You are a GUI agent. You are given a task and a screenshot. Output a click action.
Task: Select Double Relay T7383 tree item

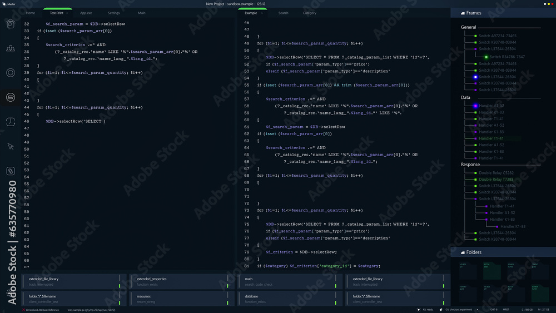pyautogui.click(x=496, y=180)
